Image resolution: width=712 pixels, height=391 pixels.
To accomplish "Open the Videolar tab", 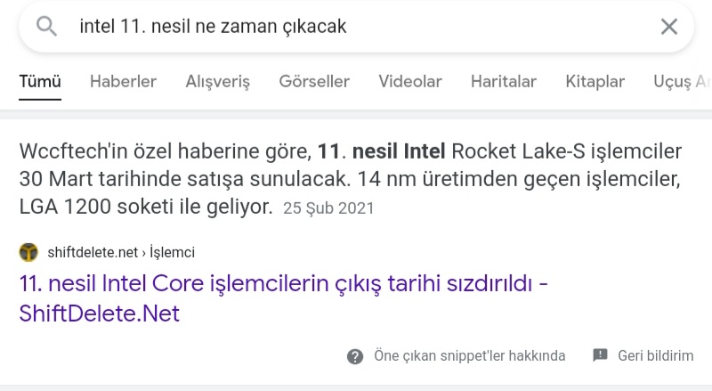I will pos(410,82).
